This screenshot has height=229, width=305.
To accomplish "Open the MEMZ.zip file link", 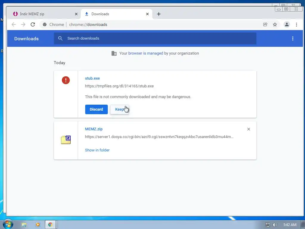I will pos(94,129).
